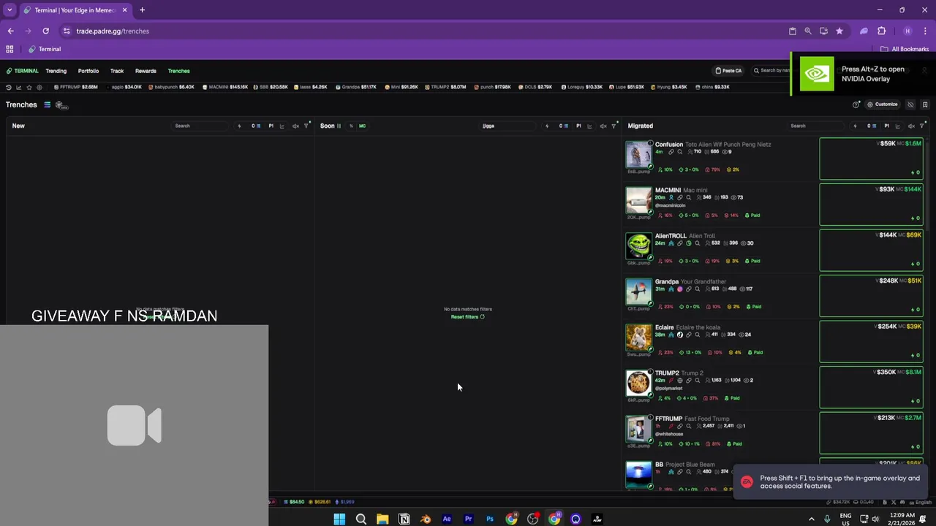The width and height of the screenshot is (936, 526).
Task: Click Reset filters in the Soon column
Action: point(467,317)
